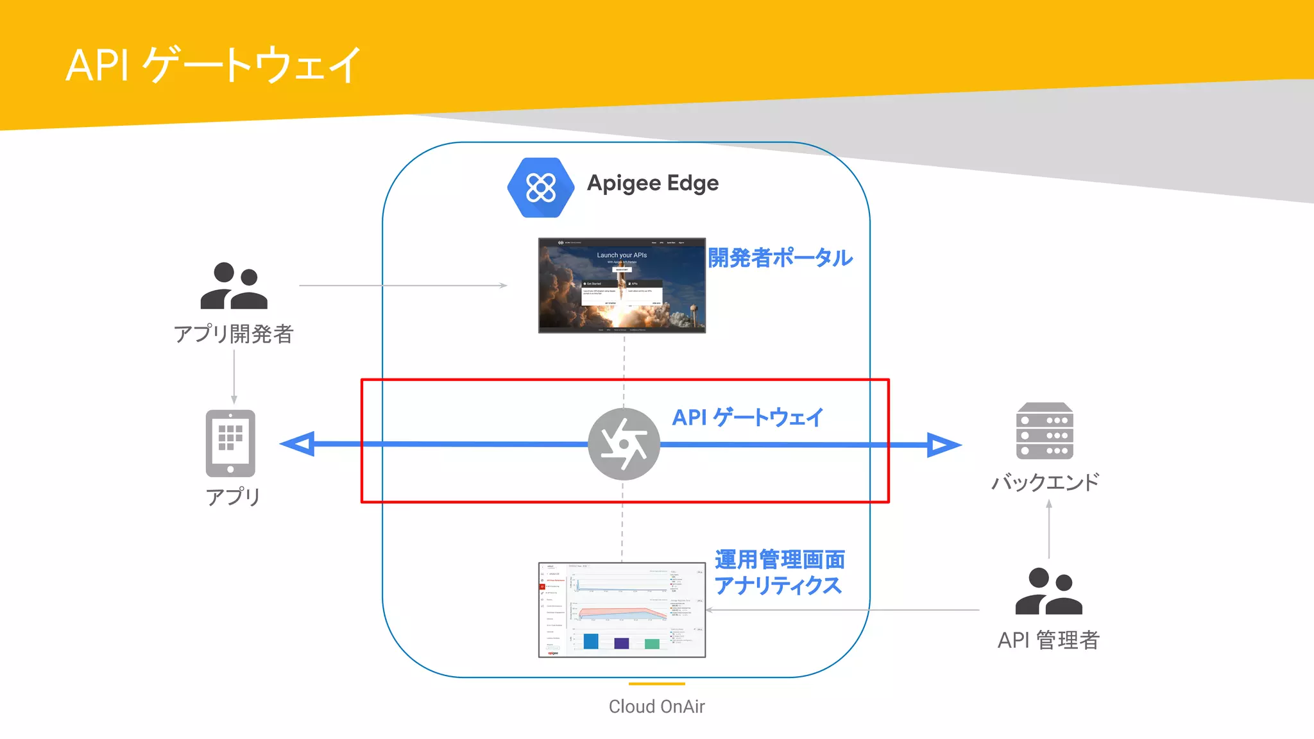Click the tablet app icon

tap(230, 443)
